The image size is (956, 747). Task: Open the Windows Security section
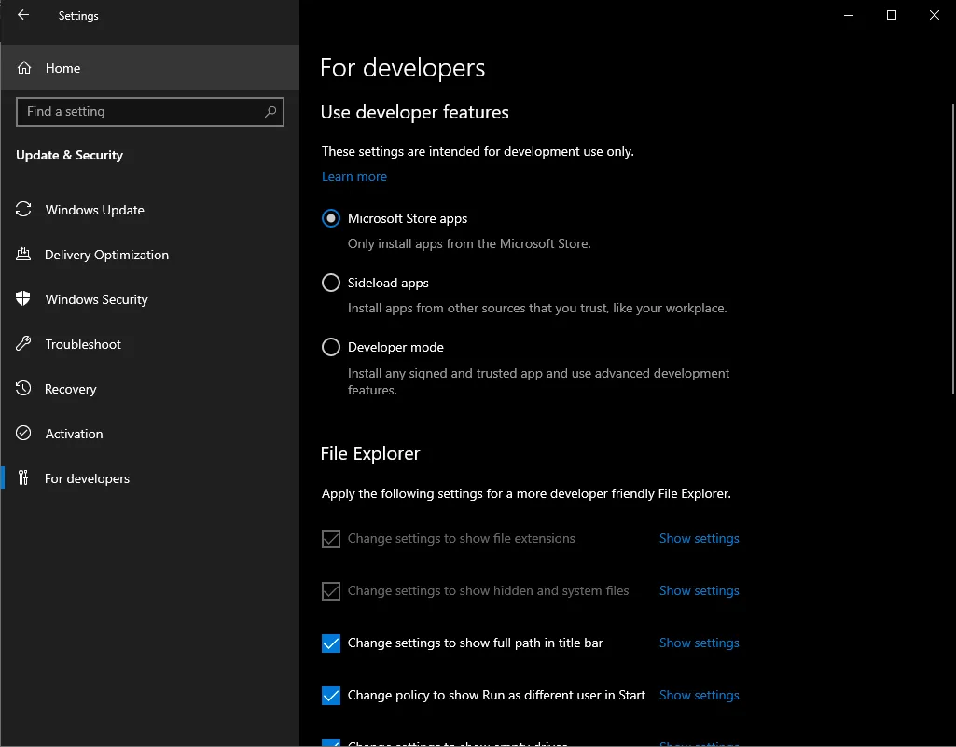pos(150,299)
